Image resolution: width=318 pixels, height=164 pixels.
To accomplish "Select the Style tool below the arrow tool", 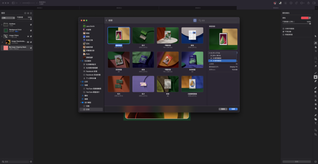I will point(315,43).
